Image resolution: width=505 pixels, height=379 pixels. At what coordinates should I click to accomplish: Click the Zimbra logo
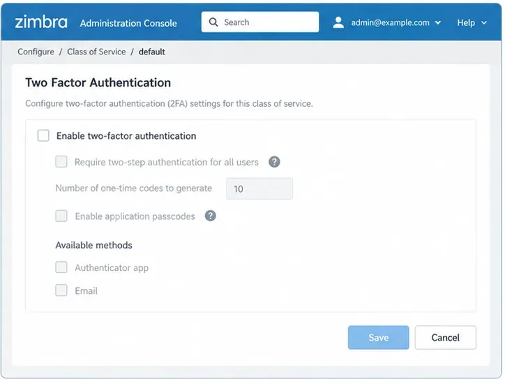point(41,22)
